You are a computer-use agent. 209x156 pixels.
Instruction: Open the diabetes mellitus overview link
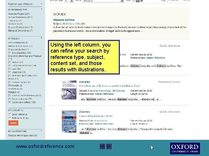(64, 20)
